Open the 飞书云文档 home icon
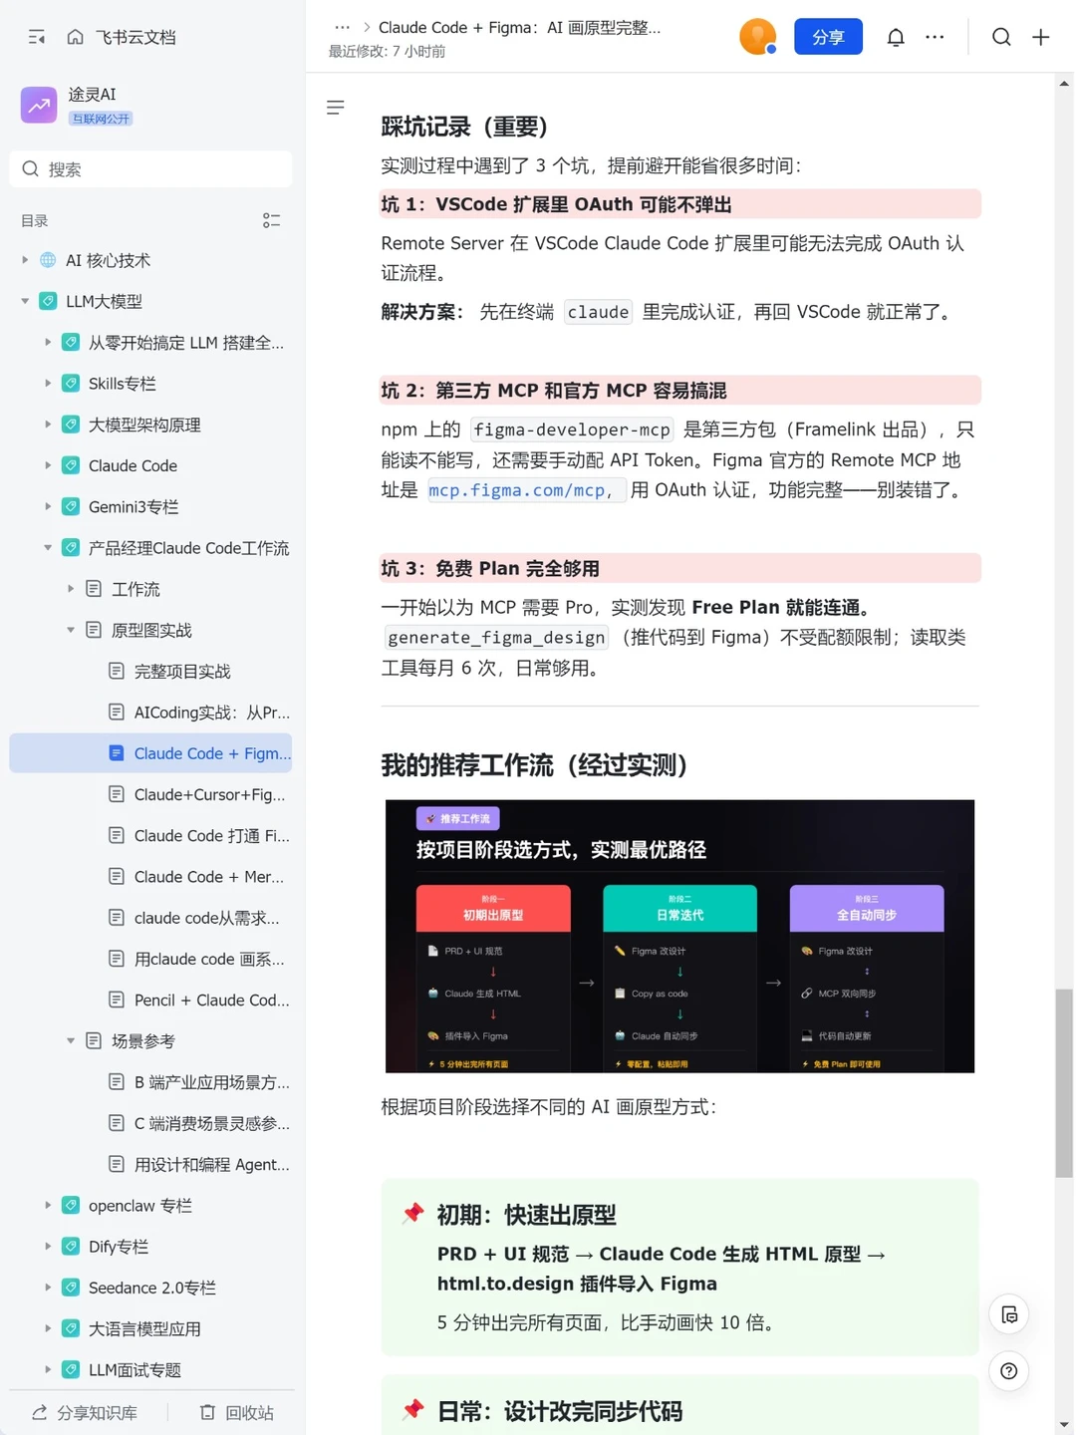 (x=75, y=37)
